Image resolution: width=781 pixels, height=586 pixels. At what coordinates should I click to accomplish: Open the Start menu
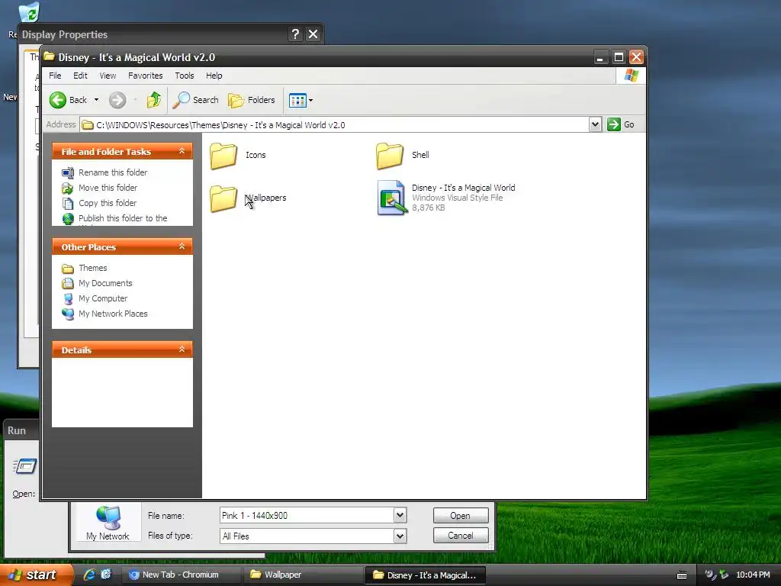point(36,575)
